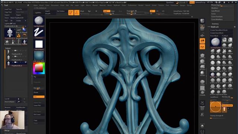Expand the Curve Functions section
Screen dimensions: 238x134
point(217,16)
